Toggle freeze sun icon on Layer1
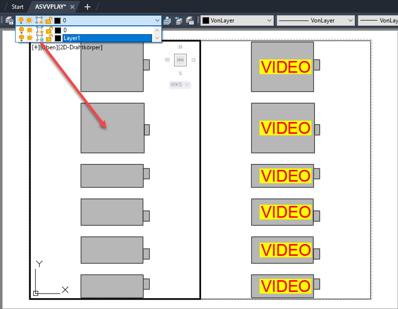This screenshot has width=398, height=309. coord(29,38)
